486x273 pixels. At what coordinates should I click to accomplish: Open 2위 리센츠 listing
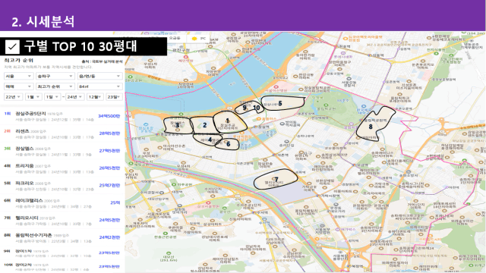pos(62,133)
